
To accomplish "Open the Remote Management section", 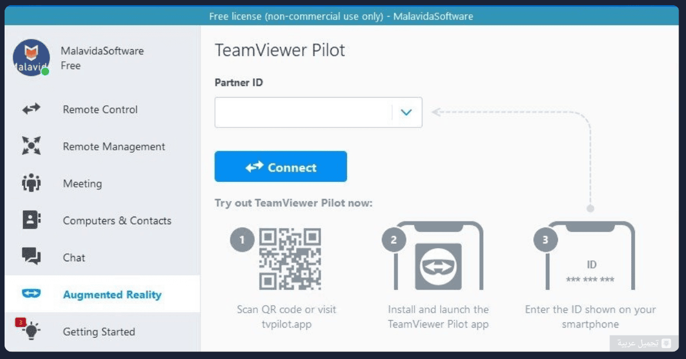I will pyautogui.click(x=103, y=146).
